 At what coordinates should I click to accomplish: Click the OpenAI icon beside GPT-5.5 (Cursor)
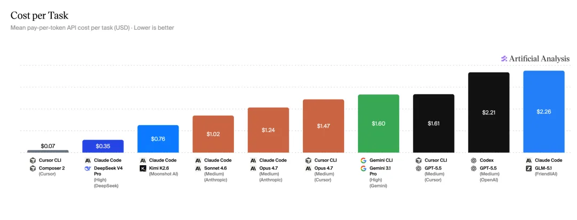418,168
